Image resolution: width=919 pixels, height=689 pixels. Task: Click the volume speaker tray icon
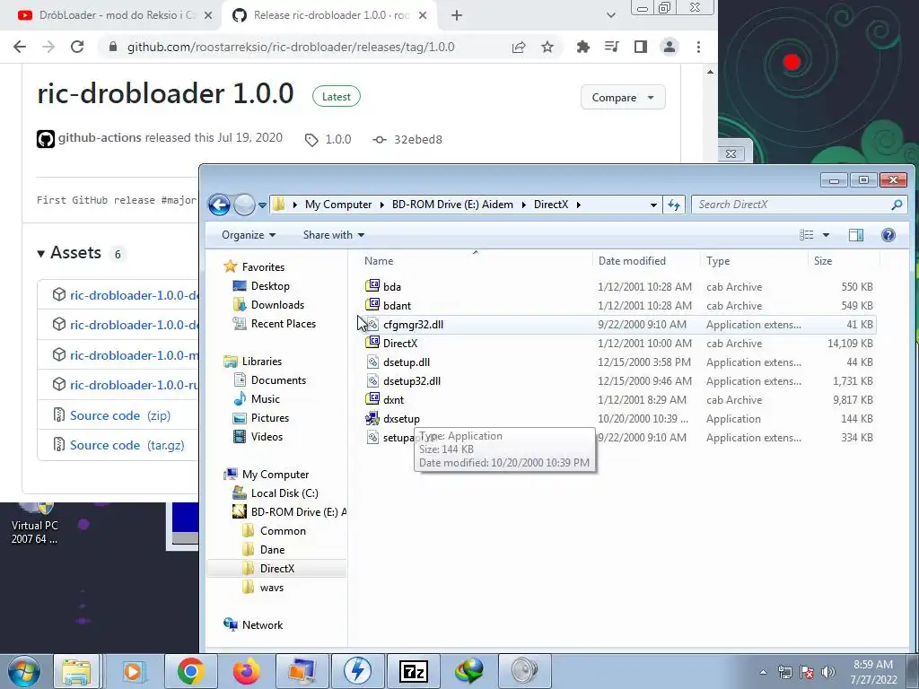(827, 672)
